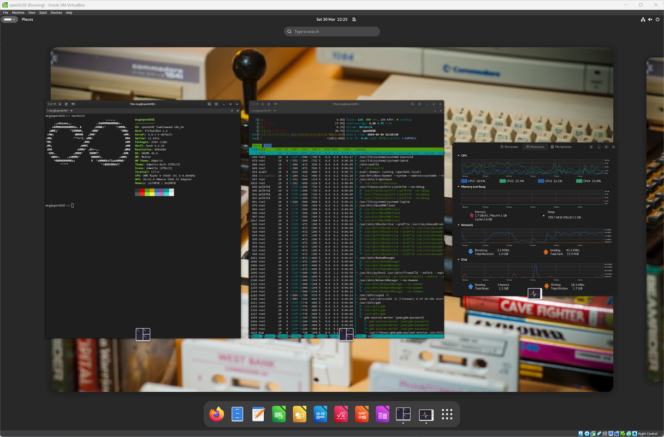Open the VirtualBox File menu

click(5, 12)
